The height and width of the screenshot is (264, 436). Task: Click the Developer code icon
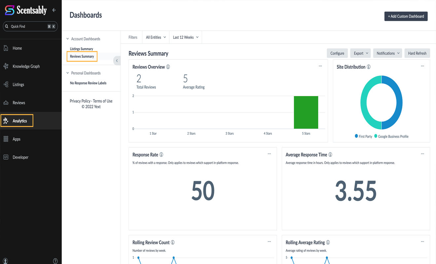tap(6, 157)
